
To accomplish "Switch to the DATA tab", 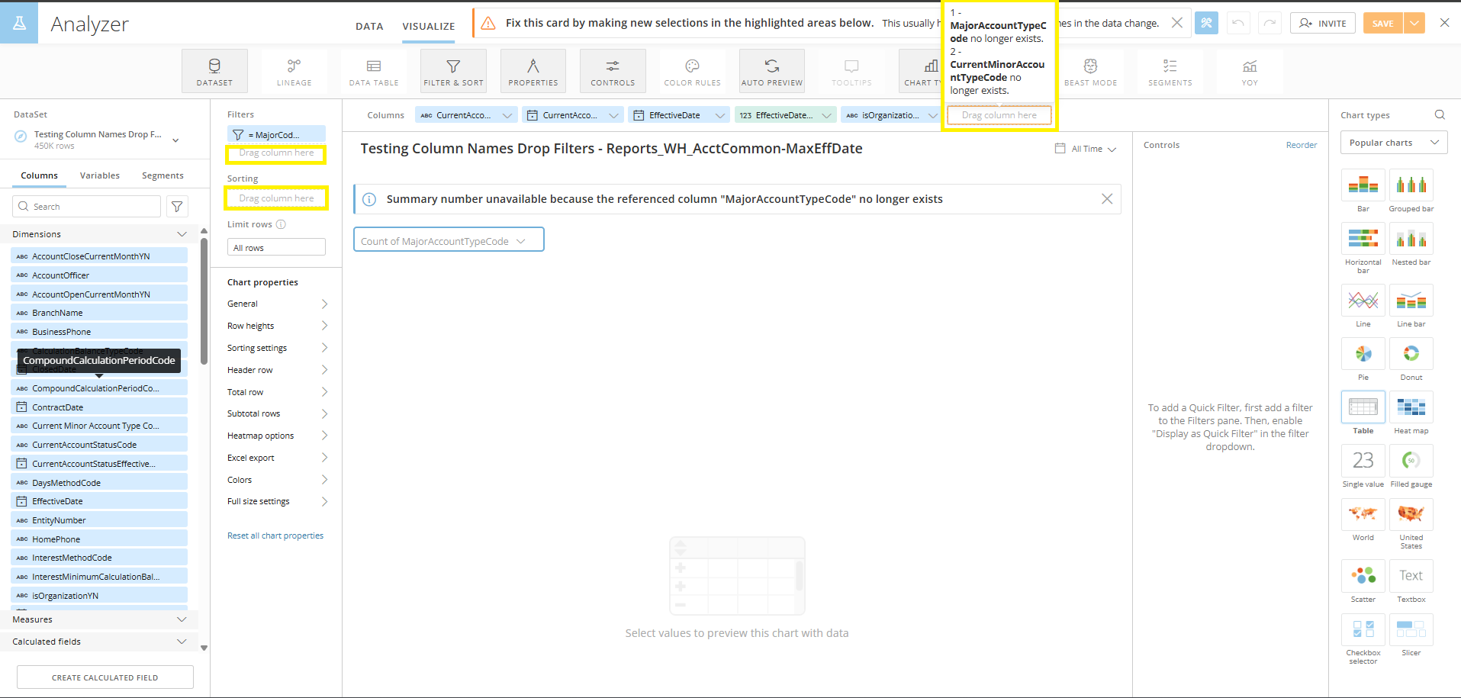I will pos(369,26).
